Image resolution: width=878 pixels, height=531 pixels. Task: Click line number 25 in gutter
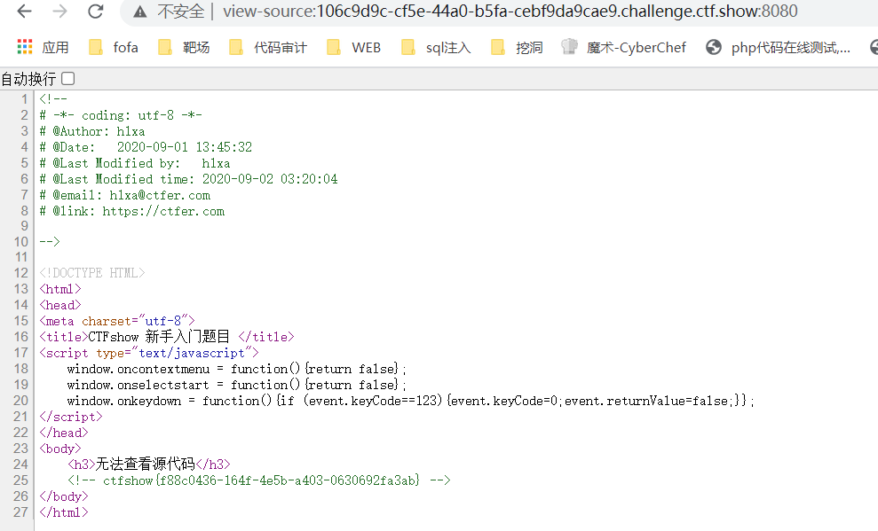[x=20, y=480]
